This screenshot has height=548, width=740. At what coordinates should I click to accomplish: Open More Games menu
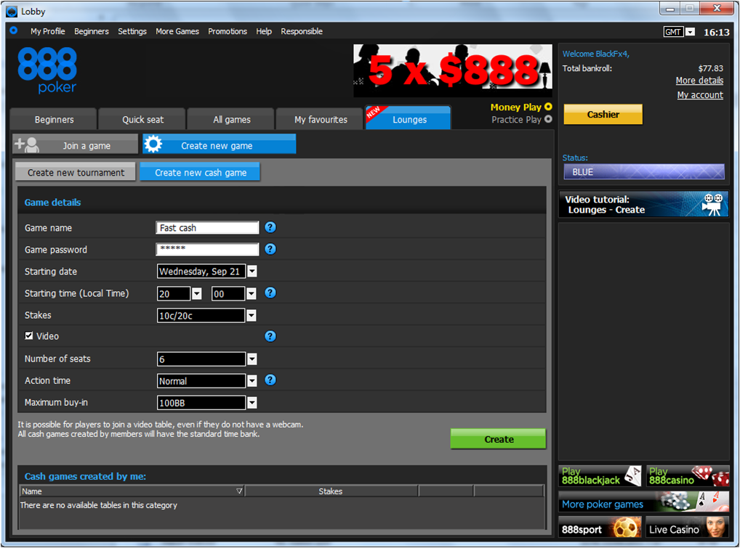(x=177, y=31)
